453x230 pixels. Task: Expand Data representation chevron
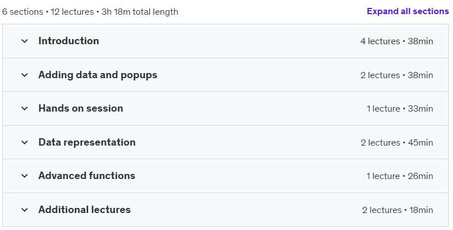tap(24, 142)
